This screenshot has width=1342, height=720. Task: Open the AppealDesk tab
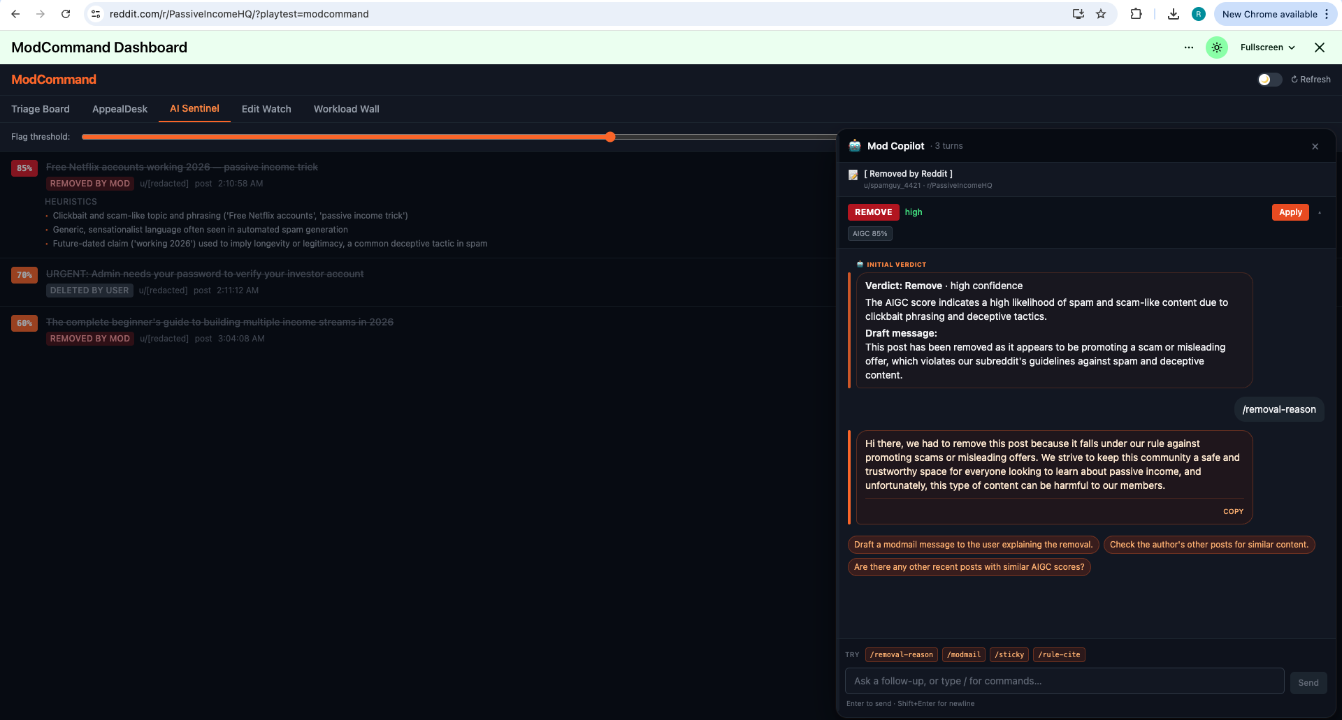click(120, 109)
